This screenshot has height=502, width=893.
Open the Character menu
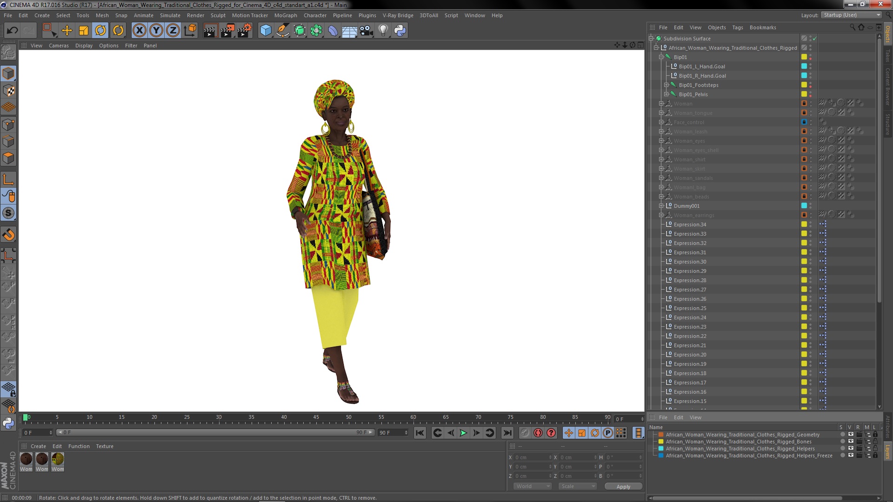315,15
